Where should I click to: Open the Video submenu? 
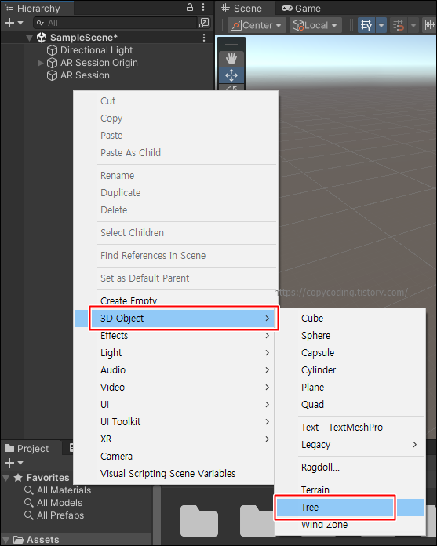coord(177,388)
